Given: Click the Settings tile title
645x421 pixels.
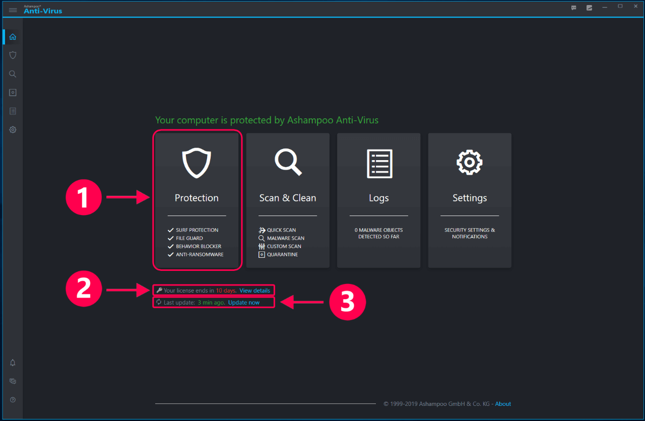Looking at the screenshot, I should tap(470, 198).
